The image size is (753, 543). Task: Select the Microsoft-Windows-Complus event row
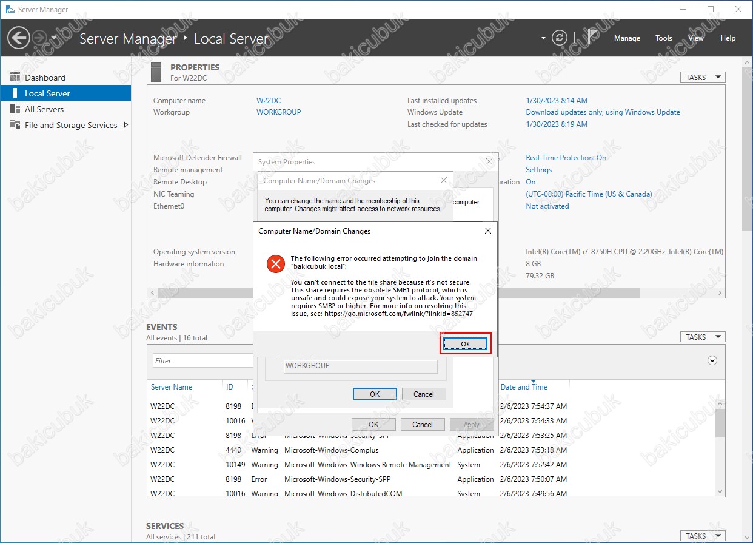tap(430, 450)
